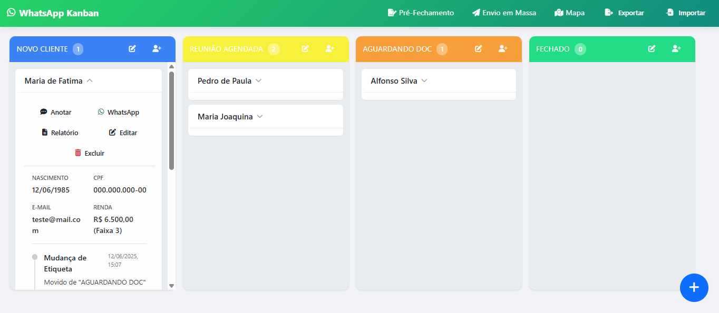Collapse the Maria de Fatima card
Viewport: 719px width, 313px height.
[x=90, y=81]
